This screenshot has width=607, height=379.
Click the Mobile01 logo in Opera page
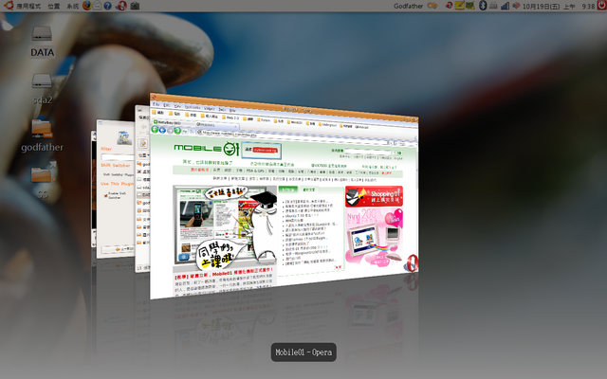click(207, 149)
